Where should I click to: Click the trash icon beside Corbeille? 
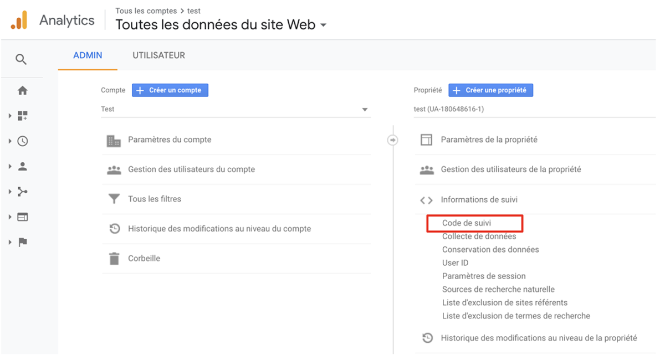[114, 259]
